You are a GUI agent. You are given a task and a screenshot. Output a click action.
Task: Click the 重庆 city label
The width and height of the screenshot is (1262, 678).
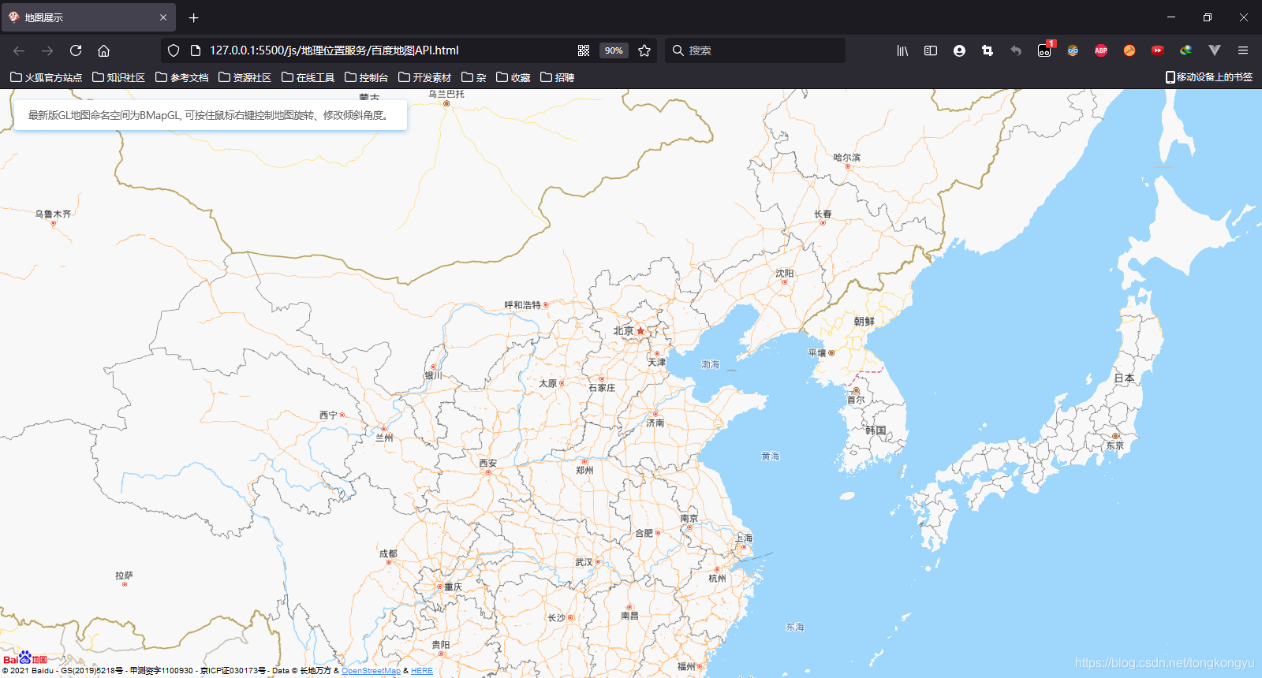(453, 587)
